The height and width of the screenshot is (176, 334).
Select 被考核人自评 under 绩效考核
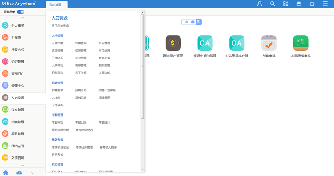[108, 147]
